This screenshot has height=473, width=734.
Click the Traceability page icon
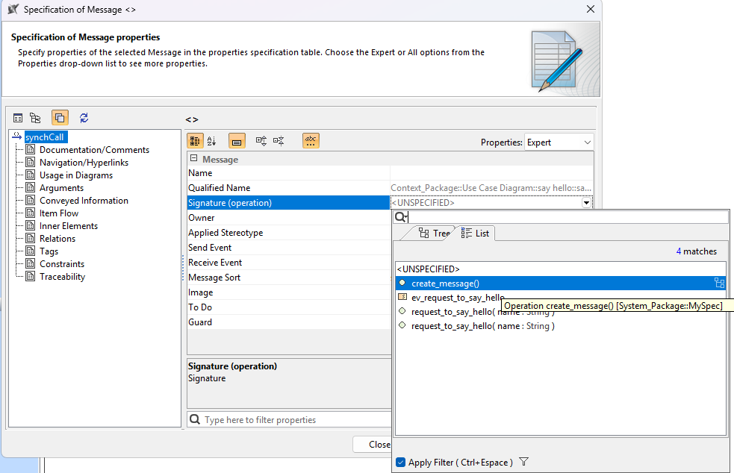point(31,276)
